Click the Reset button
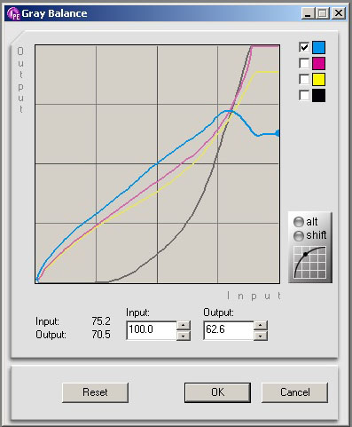This screenshot has height=427, width=352. click(95, 392)
